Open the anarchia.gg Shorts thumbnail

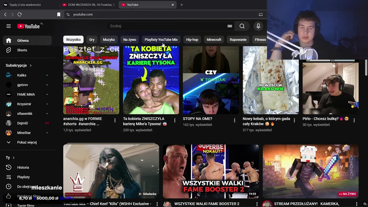coord(91,80)
